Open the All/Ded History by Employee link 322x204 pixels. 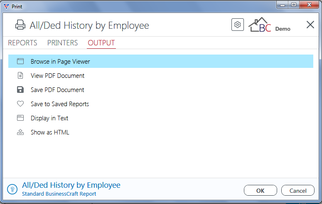point(71,185)
